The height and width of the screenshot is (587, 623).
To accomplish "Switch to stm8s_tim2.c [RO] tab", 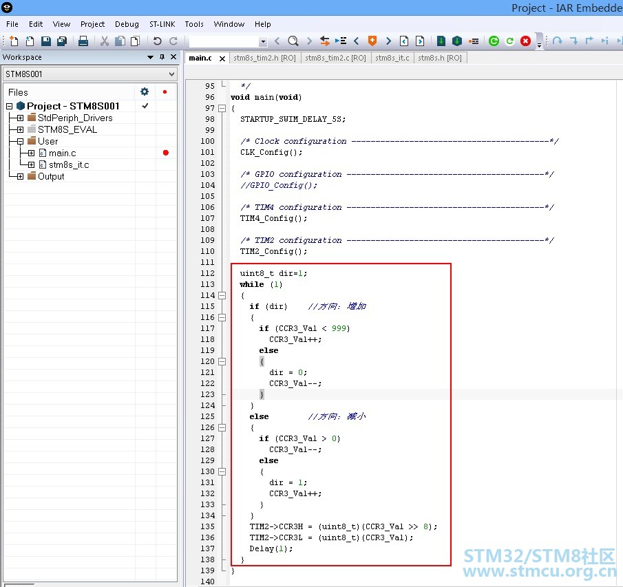I will pyautogui.click(x=335, y=58).
